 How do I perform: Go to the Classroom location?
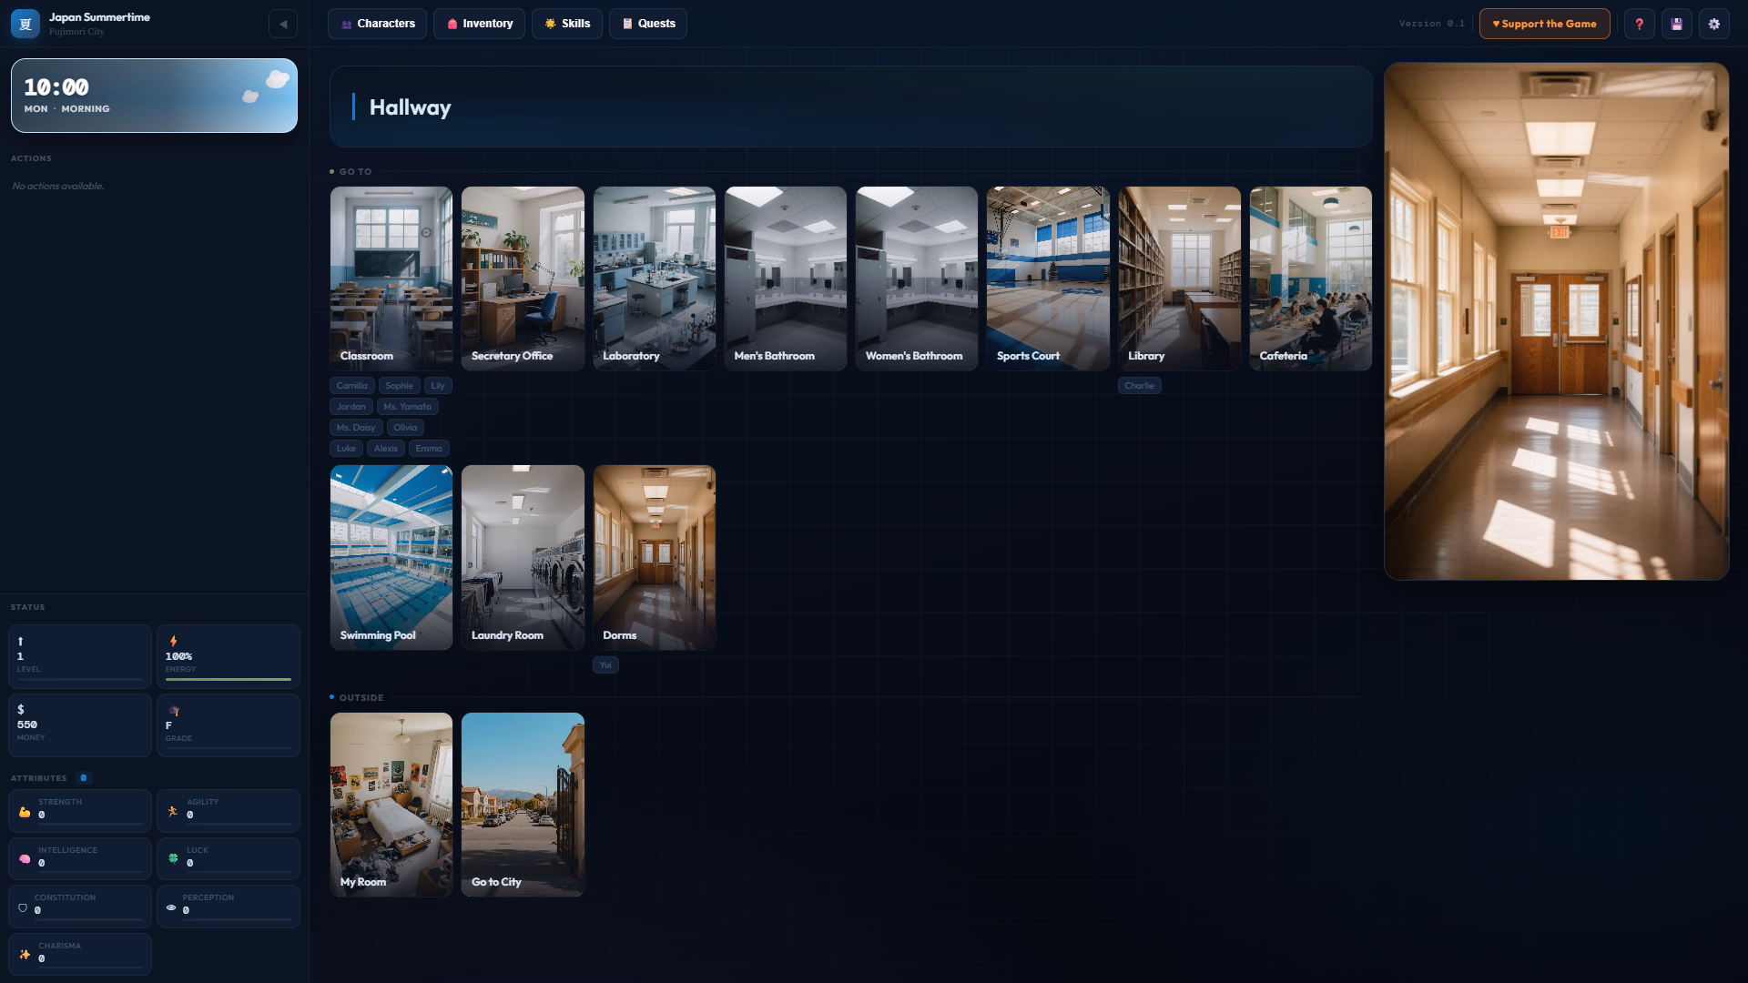coord(391,278)
